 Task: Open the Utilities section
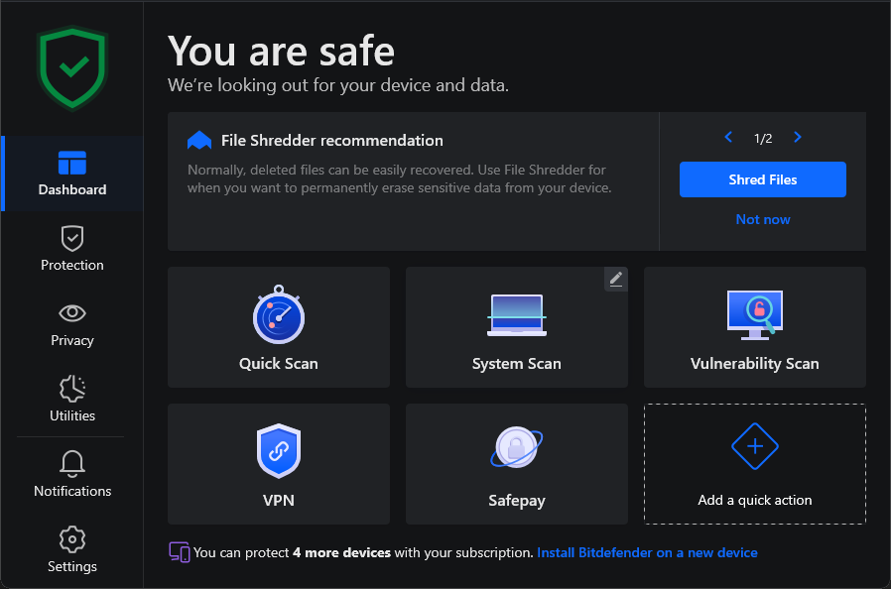(72, 400)
